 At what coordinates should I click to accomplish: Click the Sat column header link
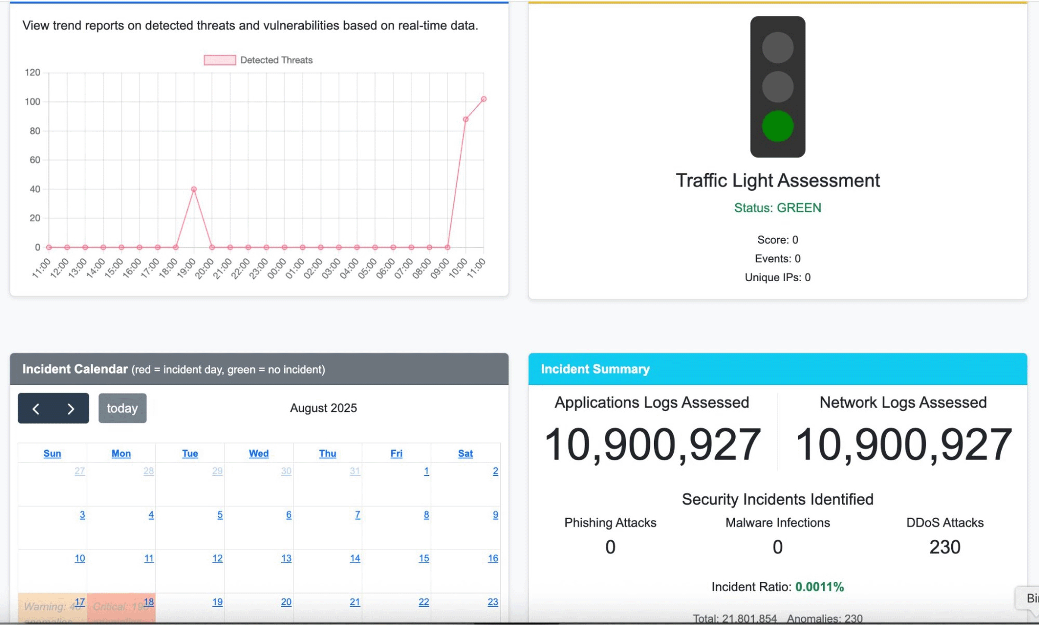[465, 454]
